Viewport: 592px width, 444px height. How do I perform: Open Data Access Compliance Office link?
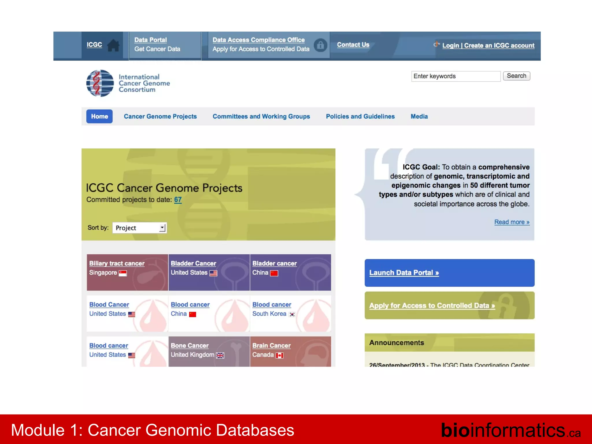point(259,40)
